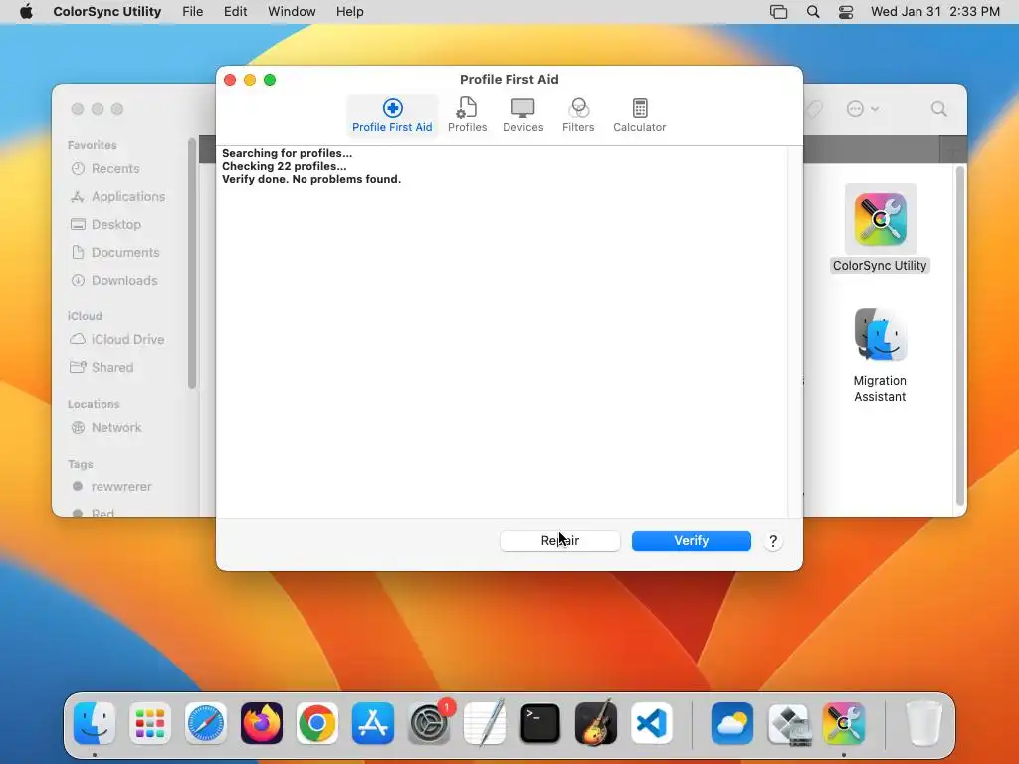The width and height of the screenshot is (1019, 764).
Task: Switch to the Calculator tab
Action: pyautogui.click(x=640, y=115)
